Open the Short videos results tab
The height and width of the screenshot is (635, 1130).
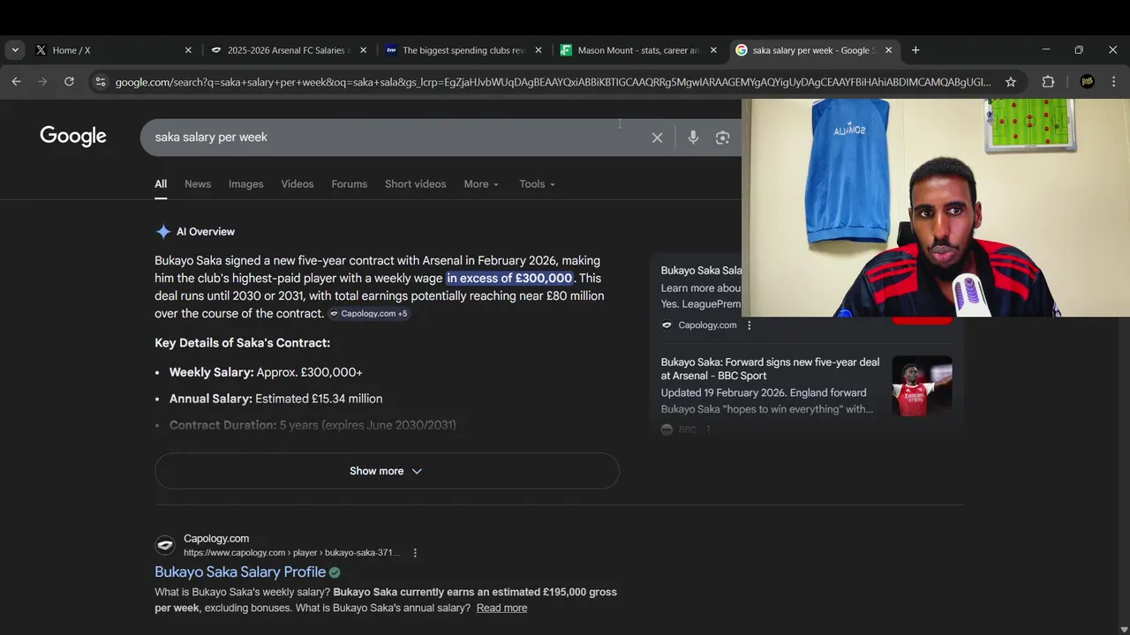pos(416,184)
